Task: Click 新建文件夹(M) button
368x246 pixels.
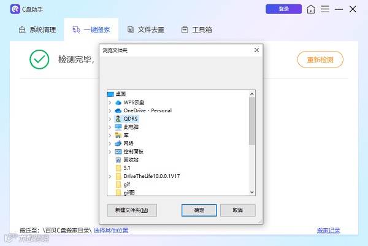Action: click(132, 210)
